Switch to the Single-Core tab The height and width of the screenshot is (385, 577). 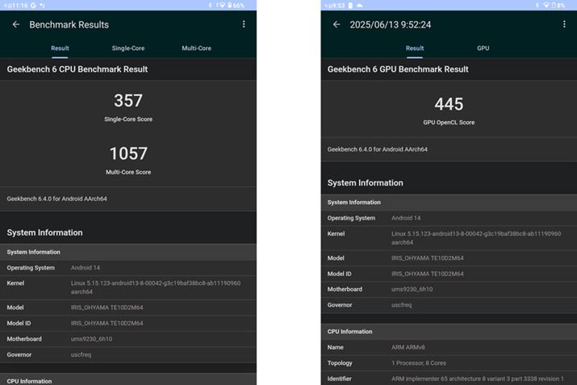pyautogui.click(x=128, y=48)
